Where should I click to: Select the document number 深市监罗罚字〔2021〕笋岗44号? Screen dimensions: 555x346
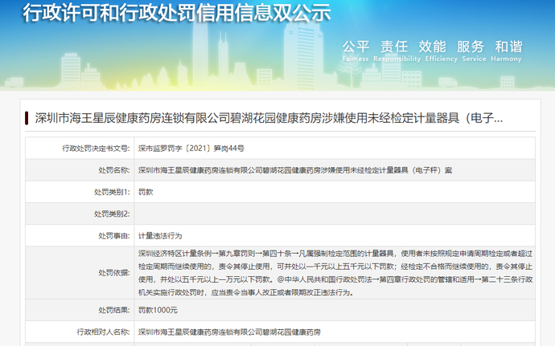(191, 148)
